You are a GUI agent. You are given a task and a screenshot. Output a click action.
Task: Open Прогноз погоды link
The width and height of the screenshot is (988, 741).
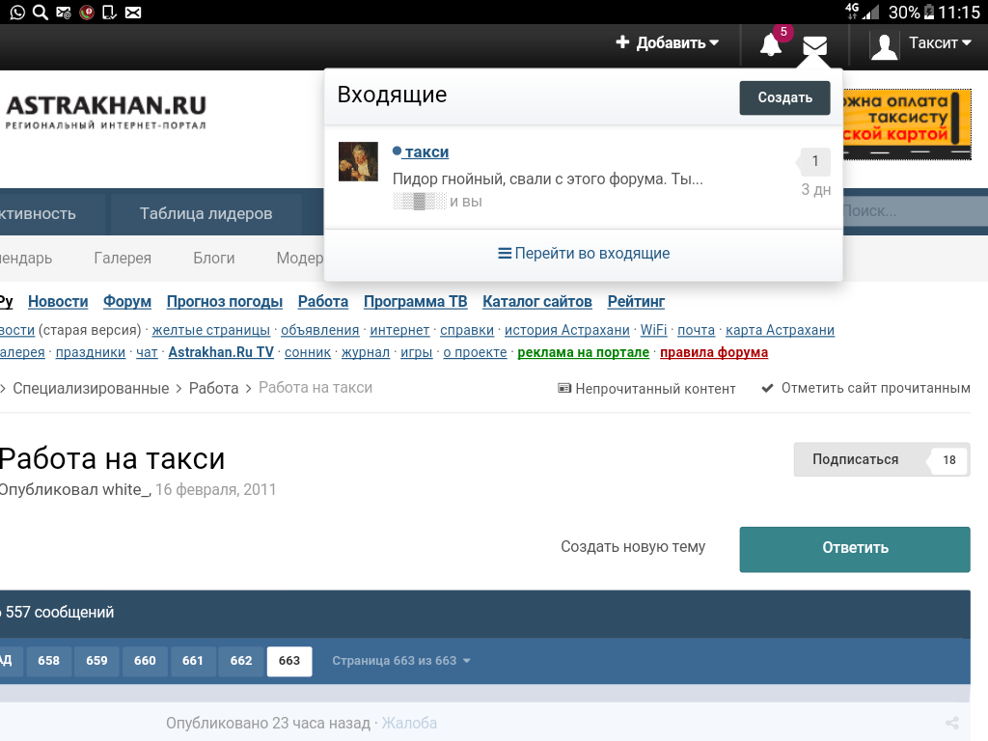tap(224, 302)
